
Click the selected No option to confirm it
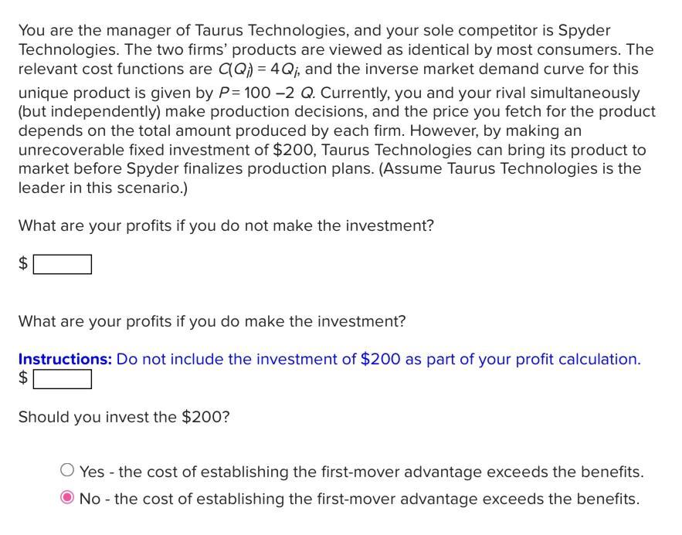click(x=67, y=498)
